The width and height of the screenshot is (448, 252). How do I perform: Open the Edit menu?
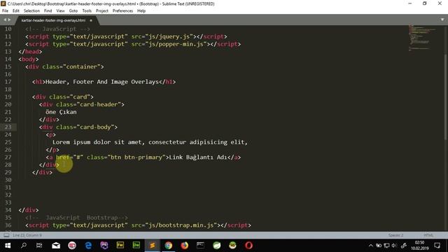click(x=15, y=11)
